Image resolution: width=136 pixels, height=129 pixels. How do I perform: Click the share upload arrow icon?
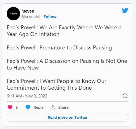pyautogui.click(x=53, y=107)
